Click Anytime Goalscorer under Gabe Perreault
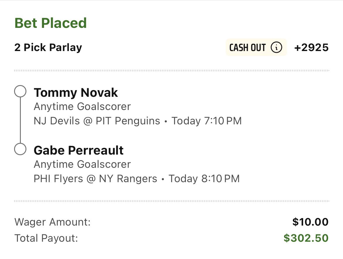Viewport: 343px width, 259px height. point(82,164)
